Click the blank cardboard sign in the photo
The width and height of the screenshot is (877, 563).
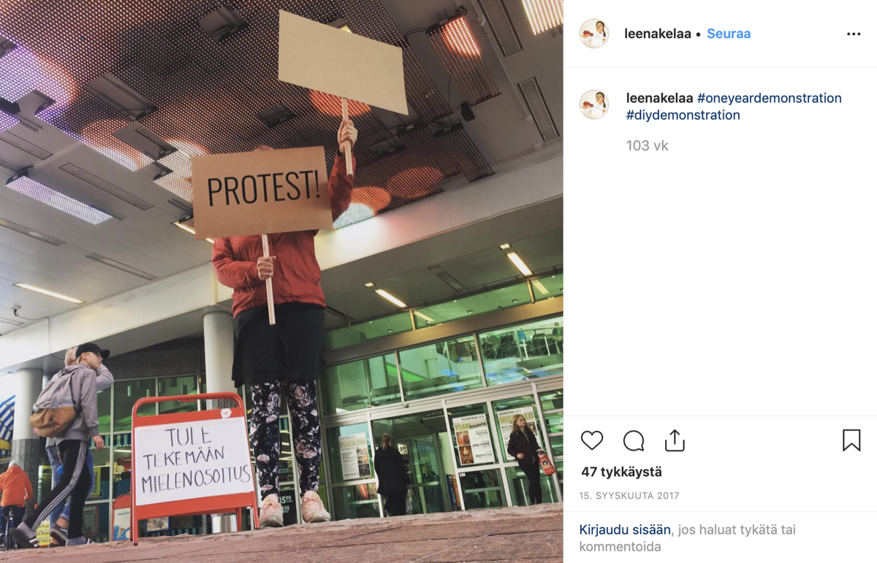342,61
